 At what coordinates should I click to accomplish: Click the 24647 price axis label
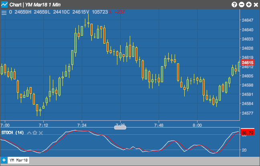click(x=248, y=20)
